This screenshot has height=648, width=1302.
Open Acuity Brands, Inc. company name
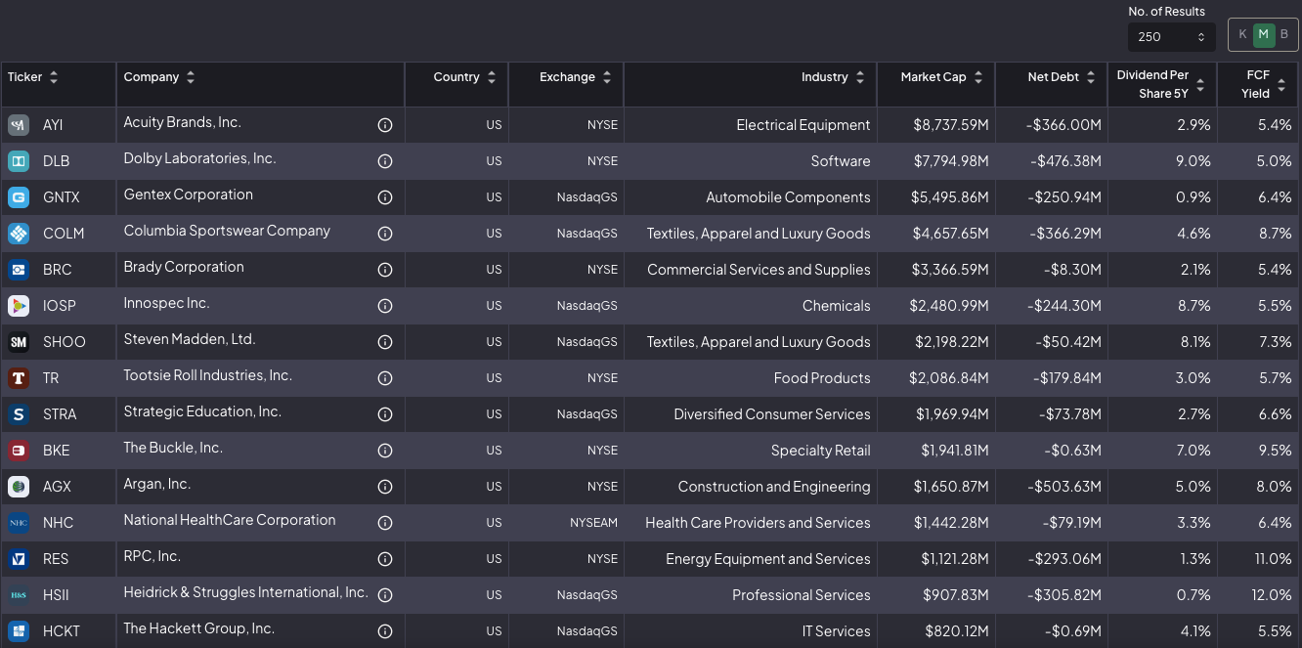pos(182,122)
